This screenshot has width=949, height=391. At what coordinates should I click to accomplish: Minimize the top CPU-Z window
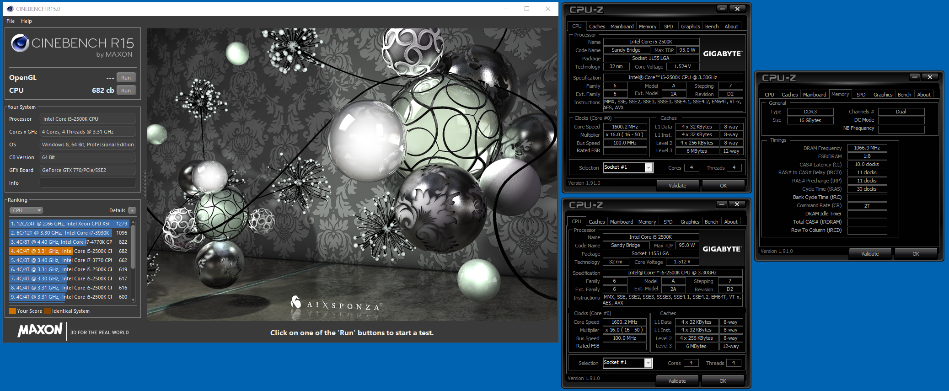[x=722, y=9]
